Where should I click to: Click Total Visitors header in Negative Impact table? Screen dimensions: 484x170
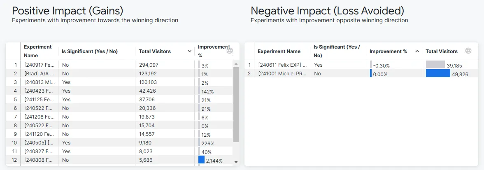(x=442, y=51)
